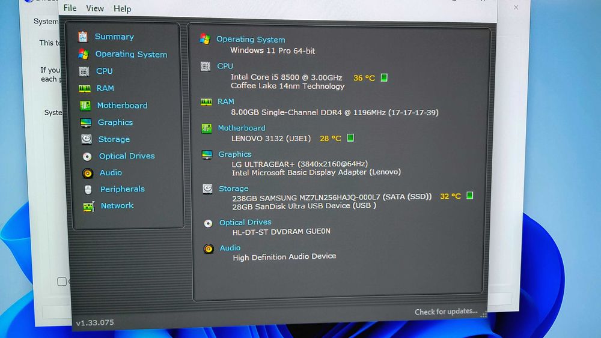This screenshot has height=338, width=601.
Task: Click the LG ULTRAGEAR+ display text
Action: 300,164
